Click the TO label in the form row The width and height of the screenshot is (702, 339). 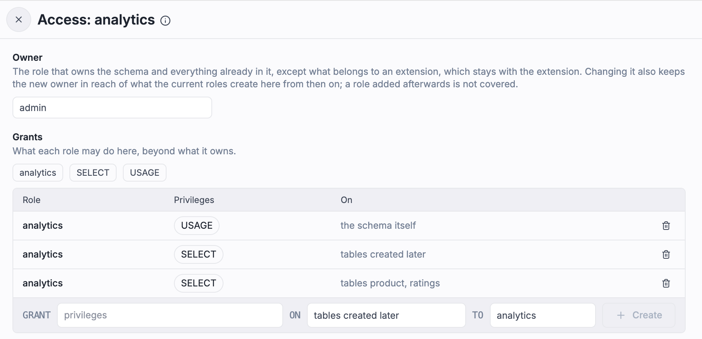pos(478,315)
